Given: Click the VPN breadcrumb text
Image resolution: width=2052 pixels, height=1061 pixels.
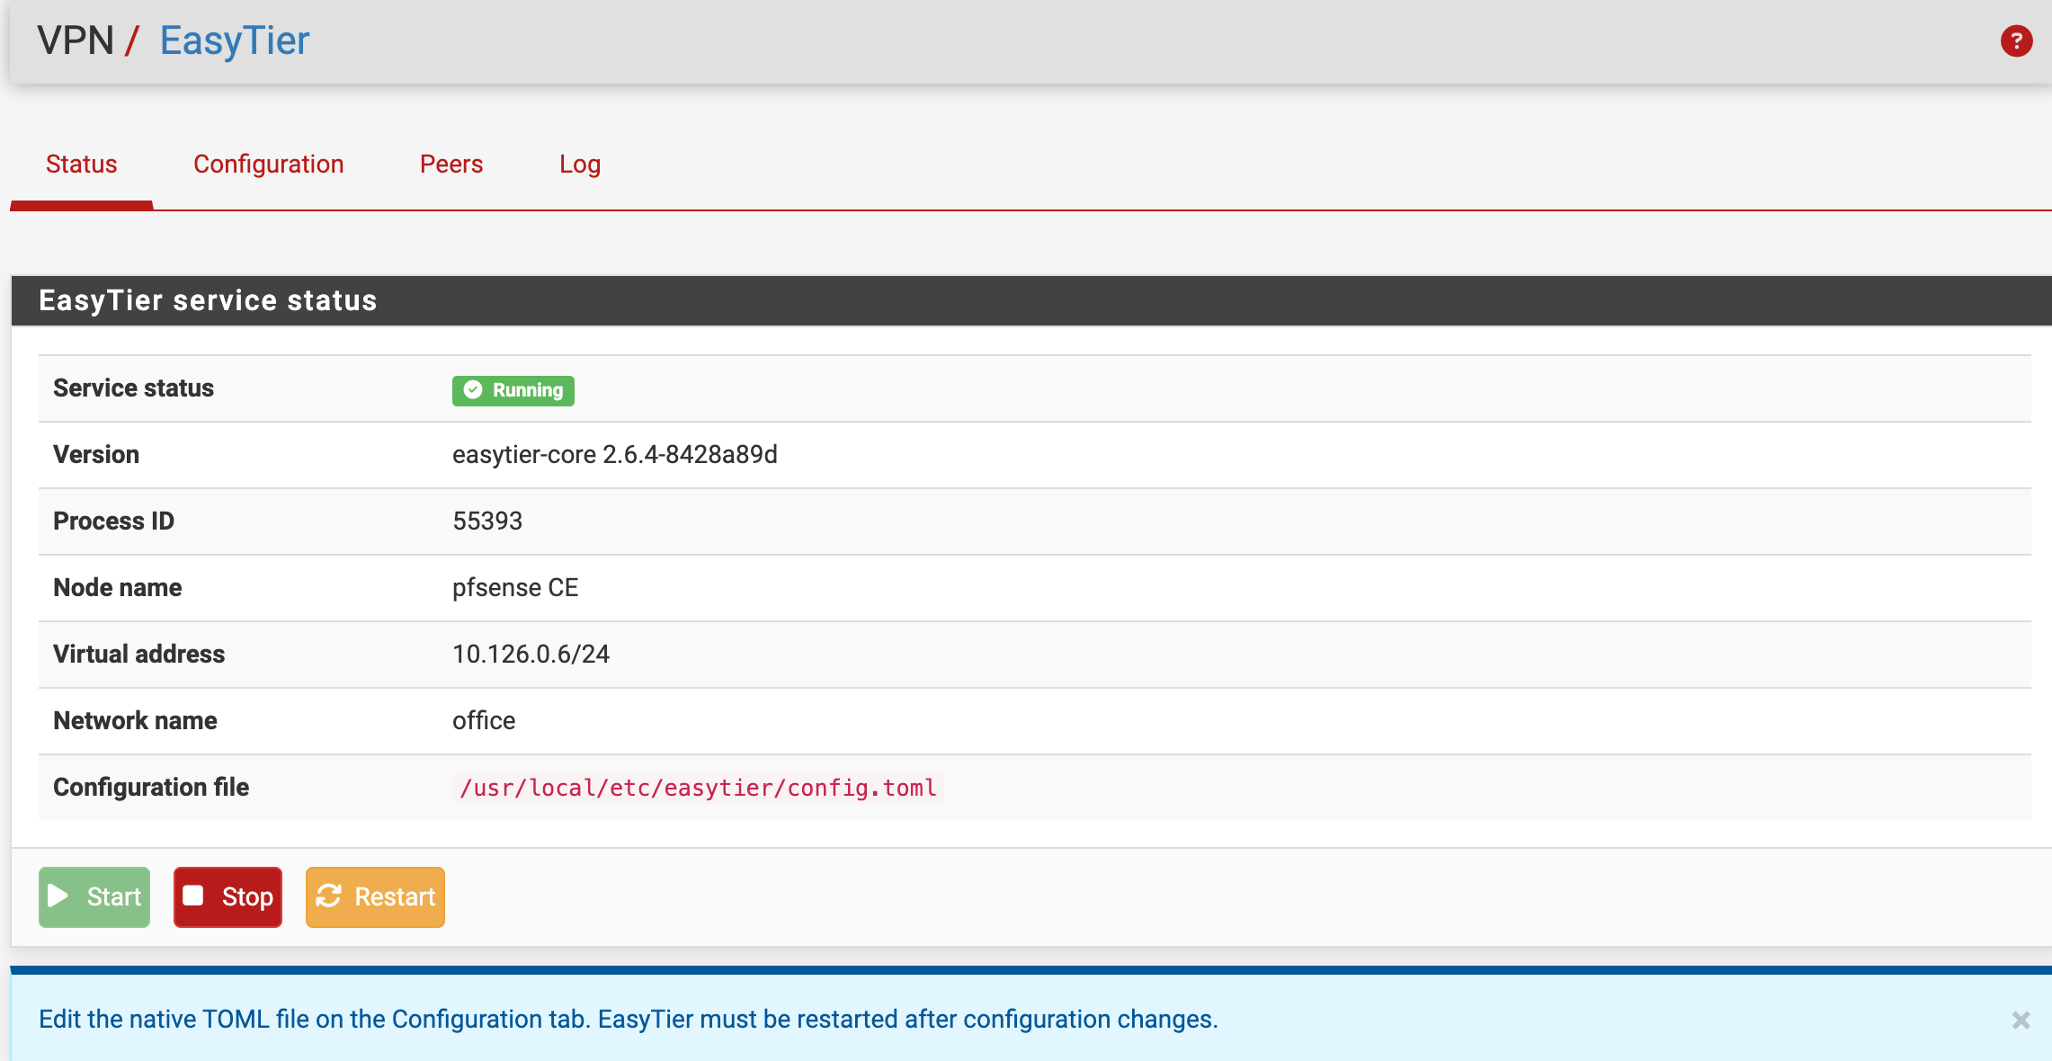Looking at the screenshot, I should pos(76,40).
